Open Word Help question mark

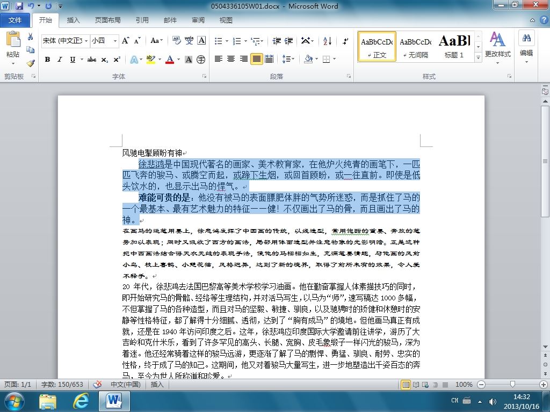click(544, 20)
